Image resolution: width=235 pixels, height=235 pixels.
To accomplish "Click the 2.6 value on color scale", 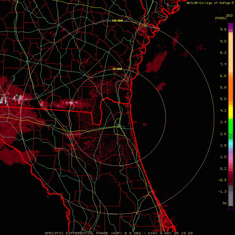I will click(223, 134).
